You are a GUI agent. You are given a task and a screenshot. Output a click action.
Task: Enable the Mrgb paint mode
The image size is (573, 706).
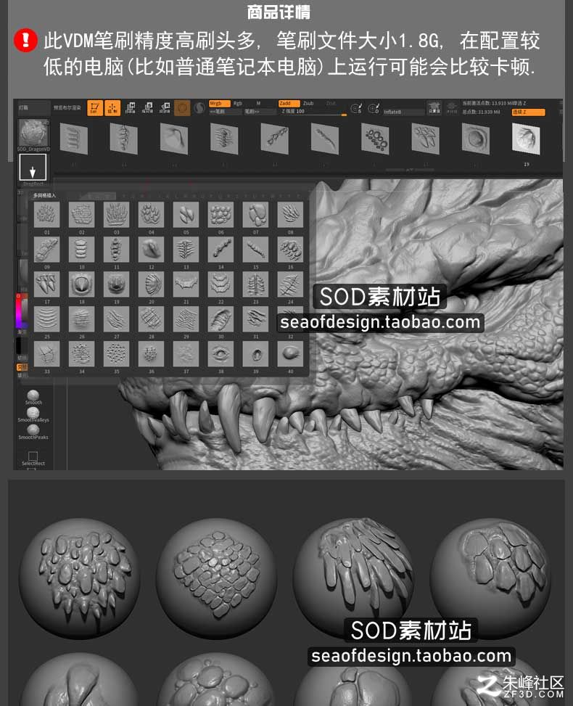pyautogui.click(x=220, y=104)
